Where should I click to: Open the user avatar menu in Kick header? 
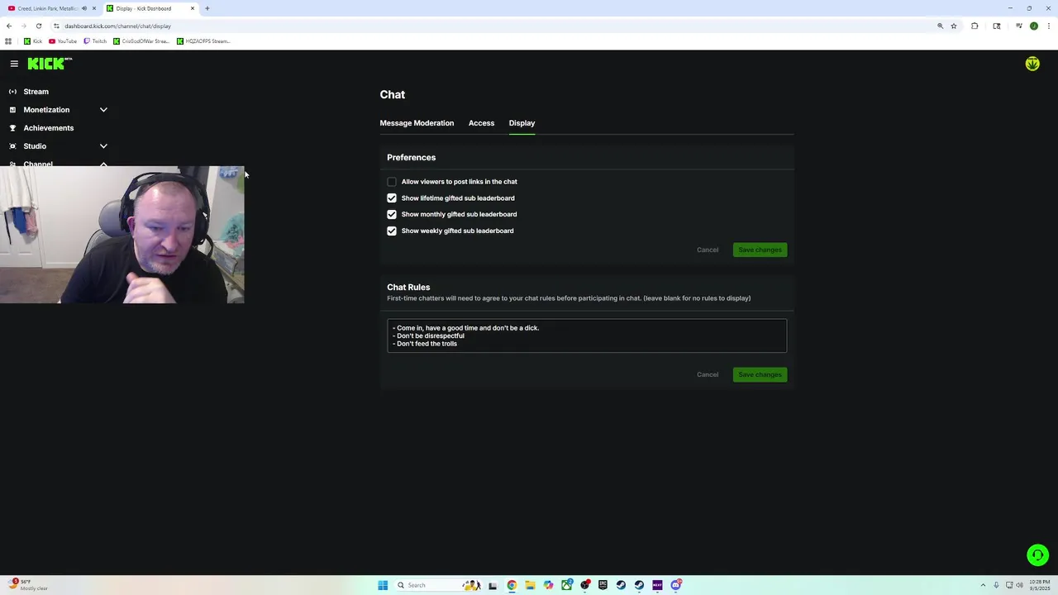click(x=1032, y=64)
